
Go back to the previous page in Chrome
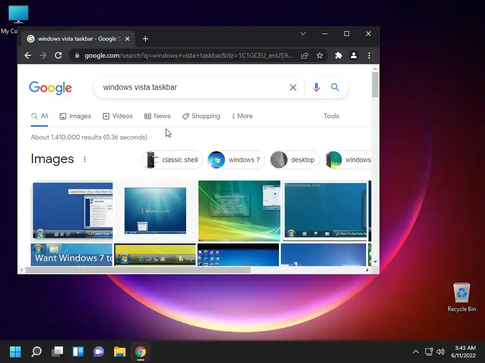coord(28,56)
